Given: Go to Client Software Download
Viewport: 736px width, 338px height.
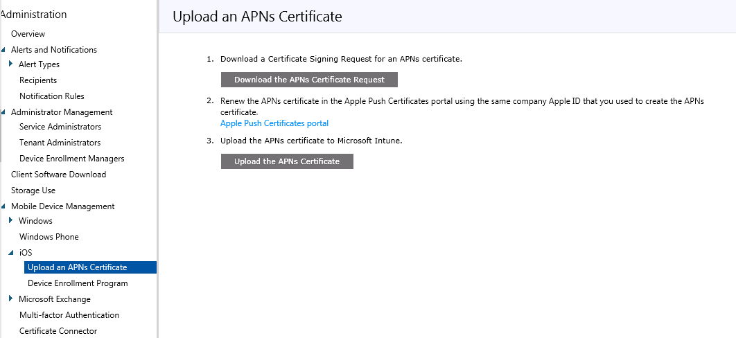Looking at the screenshot, I should 59,175.
